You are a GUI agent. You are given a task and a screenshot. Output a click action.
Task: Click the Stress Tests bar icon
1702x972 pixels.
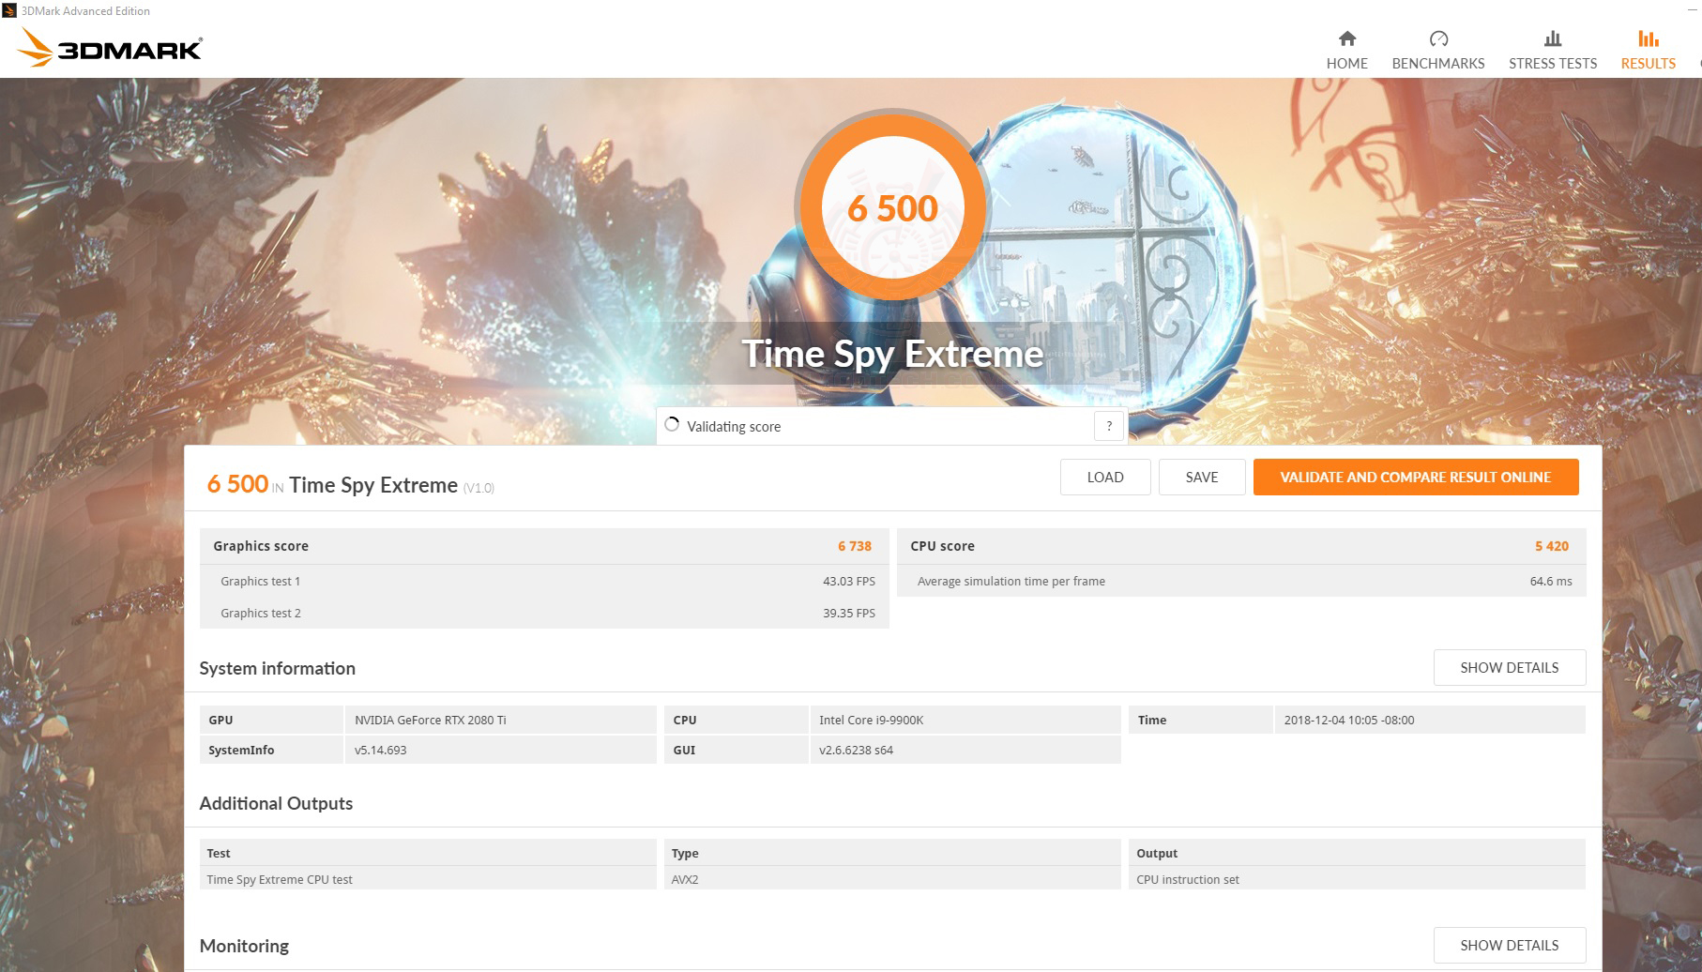pos(1553,38)
